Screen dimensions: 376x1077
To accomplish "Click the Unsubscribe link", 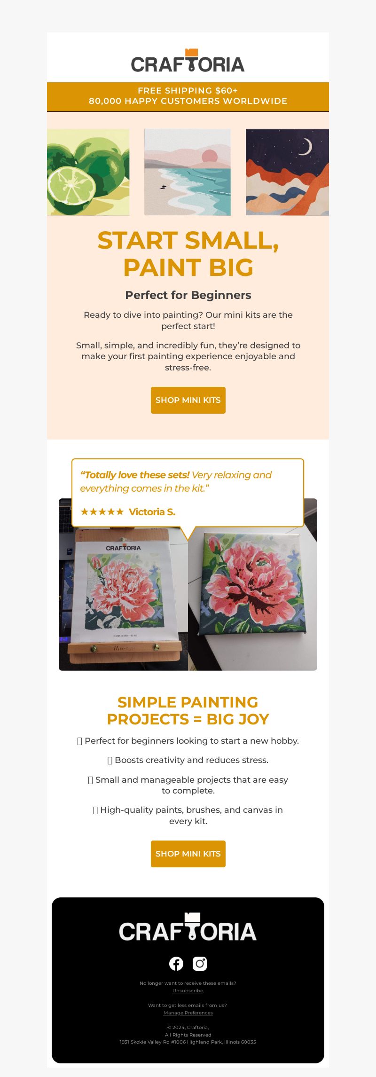I will 188,991.
